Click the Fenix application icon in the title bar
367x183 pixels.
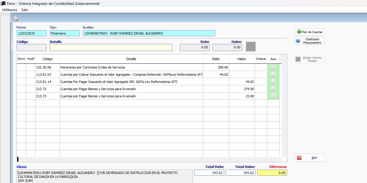pyautogui.click(x=3, y=4)
